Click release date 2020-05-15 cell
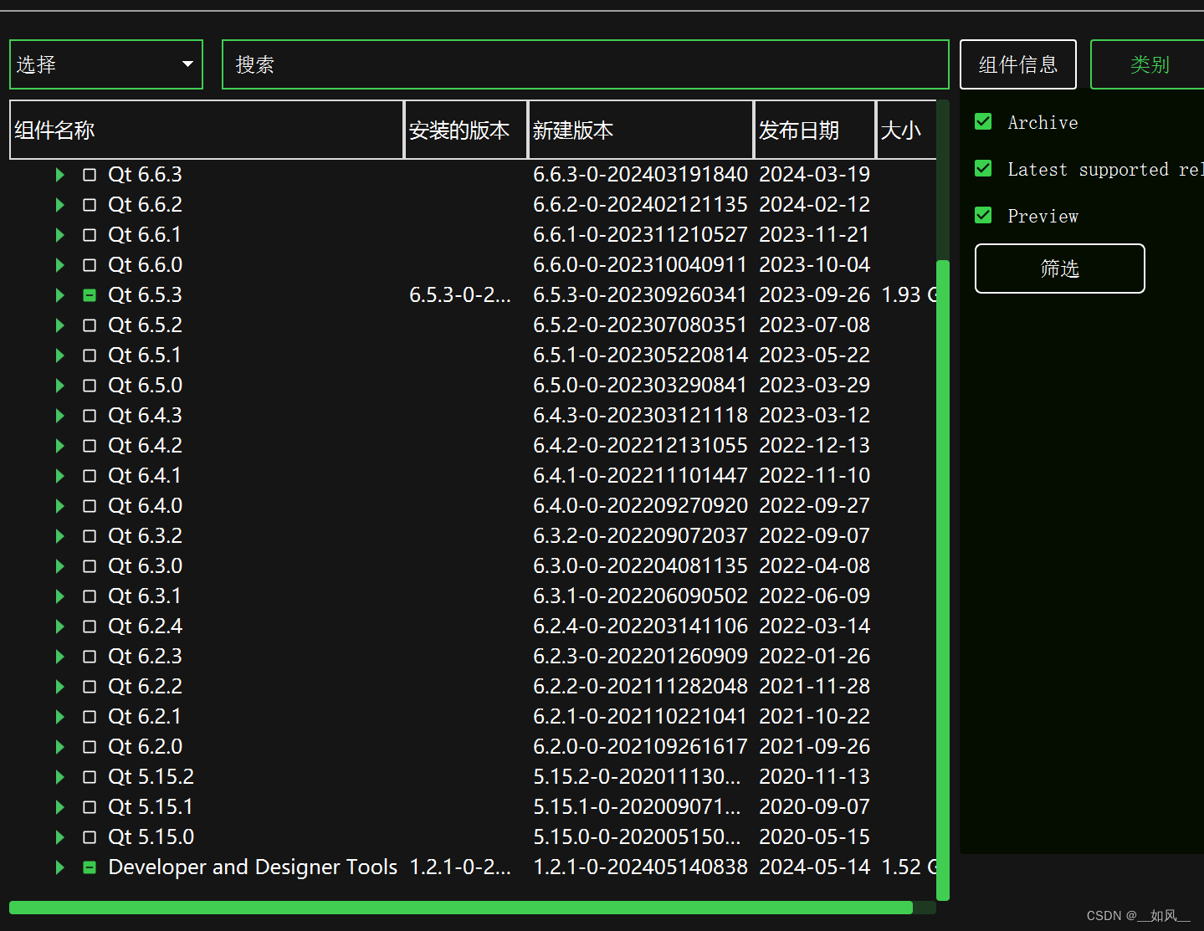The height and width of the screenshot is (931, 1204). pyautogui.click(x=814, y=837)
